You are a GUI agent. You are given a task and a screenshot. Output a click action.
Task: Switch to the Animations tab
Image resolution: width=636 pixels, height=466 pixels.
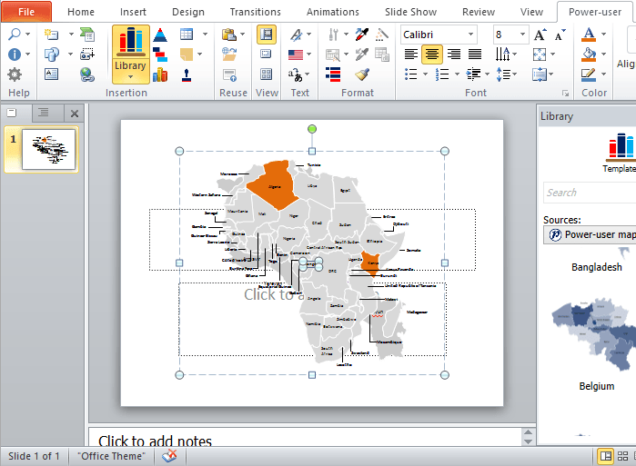[333, 12]
